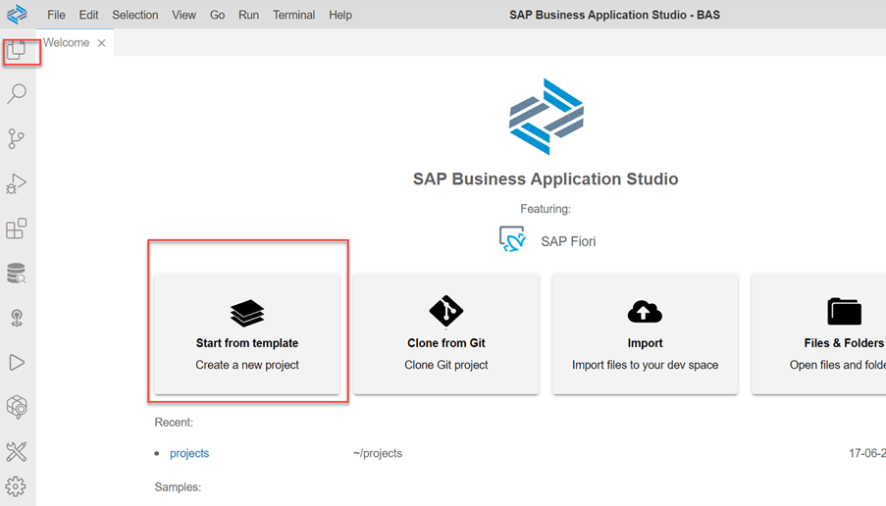The height and width of the screenshot is (506, 886).
Task: Click the Clone Git project text
Action: (x=445, y=366)
